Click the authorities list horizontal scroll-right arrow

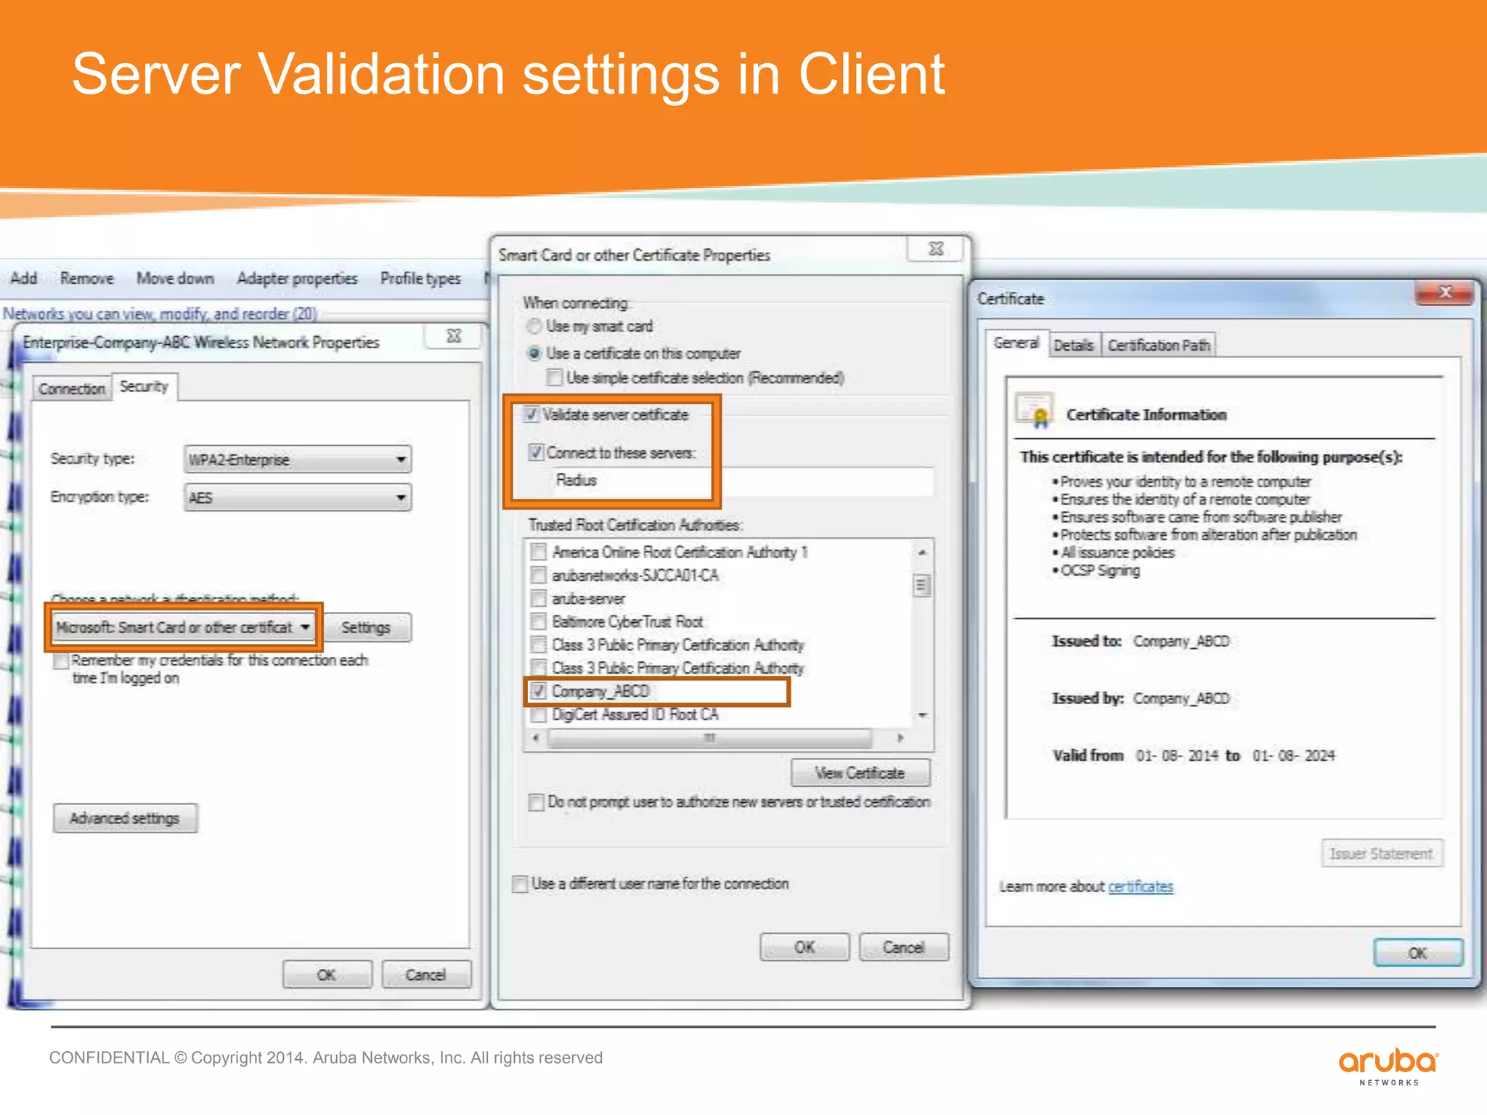(x=900, y=738)
